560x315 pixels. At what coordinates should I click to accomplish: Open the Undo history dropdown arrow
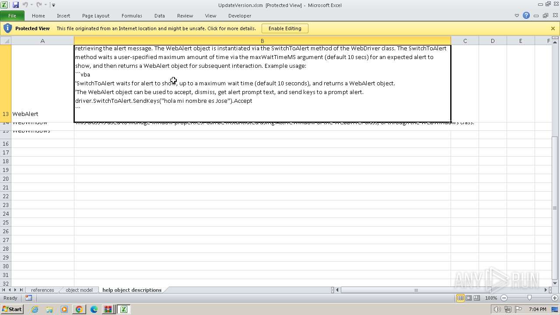[x=31, y=5]
